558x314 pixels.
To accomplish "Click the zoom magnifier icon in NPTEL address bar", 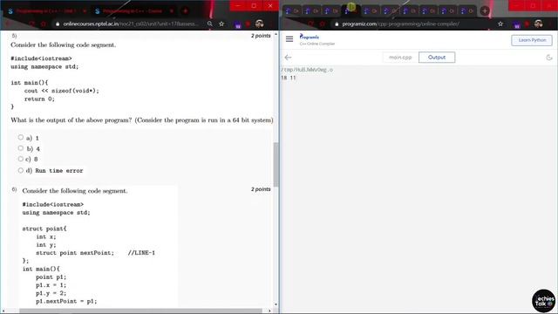I will (210, 24).
